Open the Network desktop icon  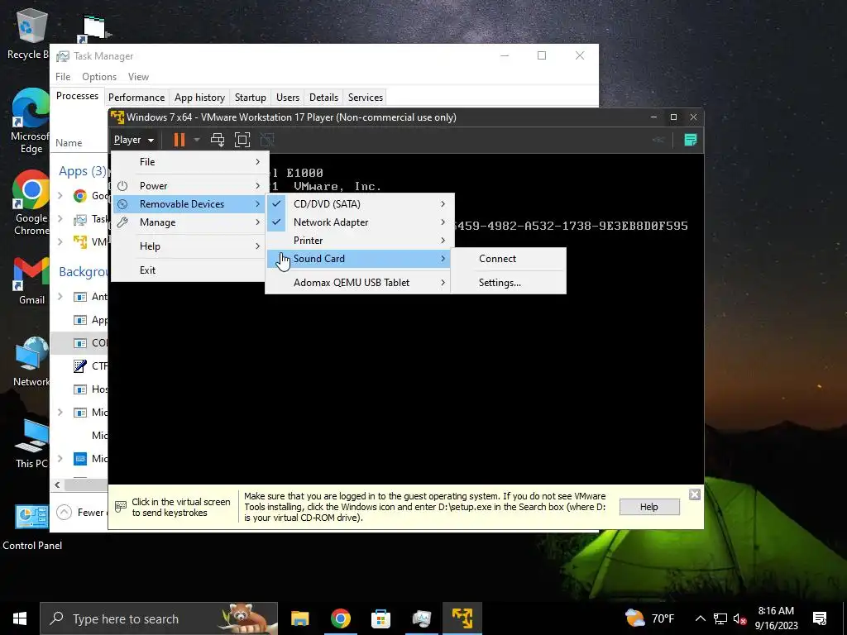31,361
